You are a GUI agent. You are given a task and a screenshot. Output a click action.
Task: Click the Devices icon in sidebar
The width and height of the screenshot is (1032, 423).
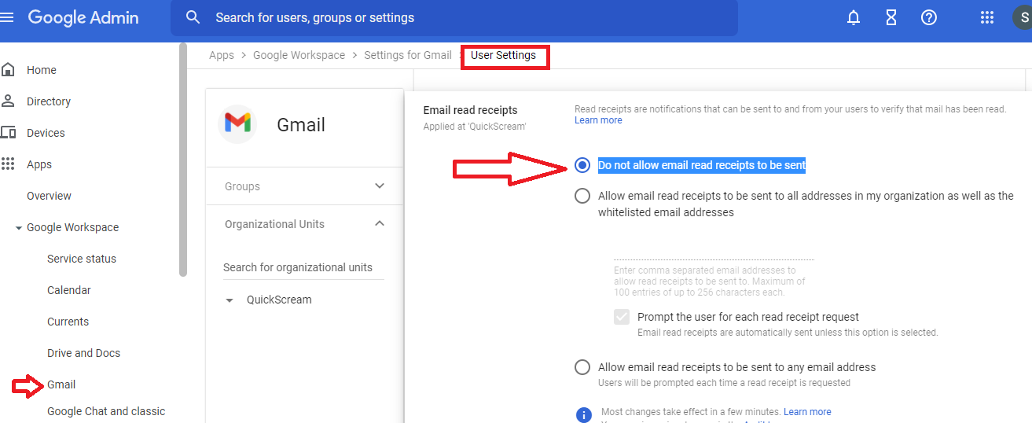pos(9,133)
